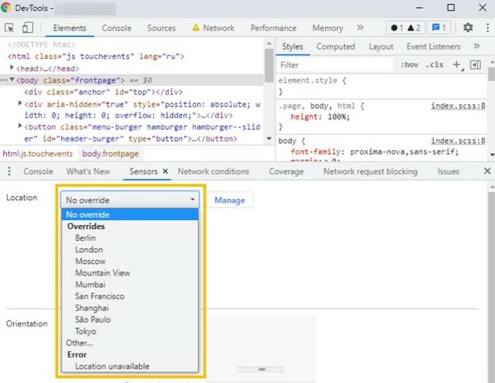
Task: Click the Elements tree scrollbar thumb
Action: [x=269, y=66]
